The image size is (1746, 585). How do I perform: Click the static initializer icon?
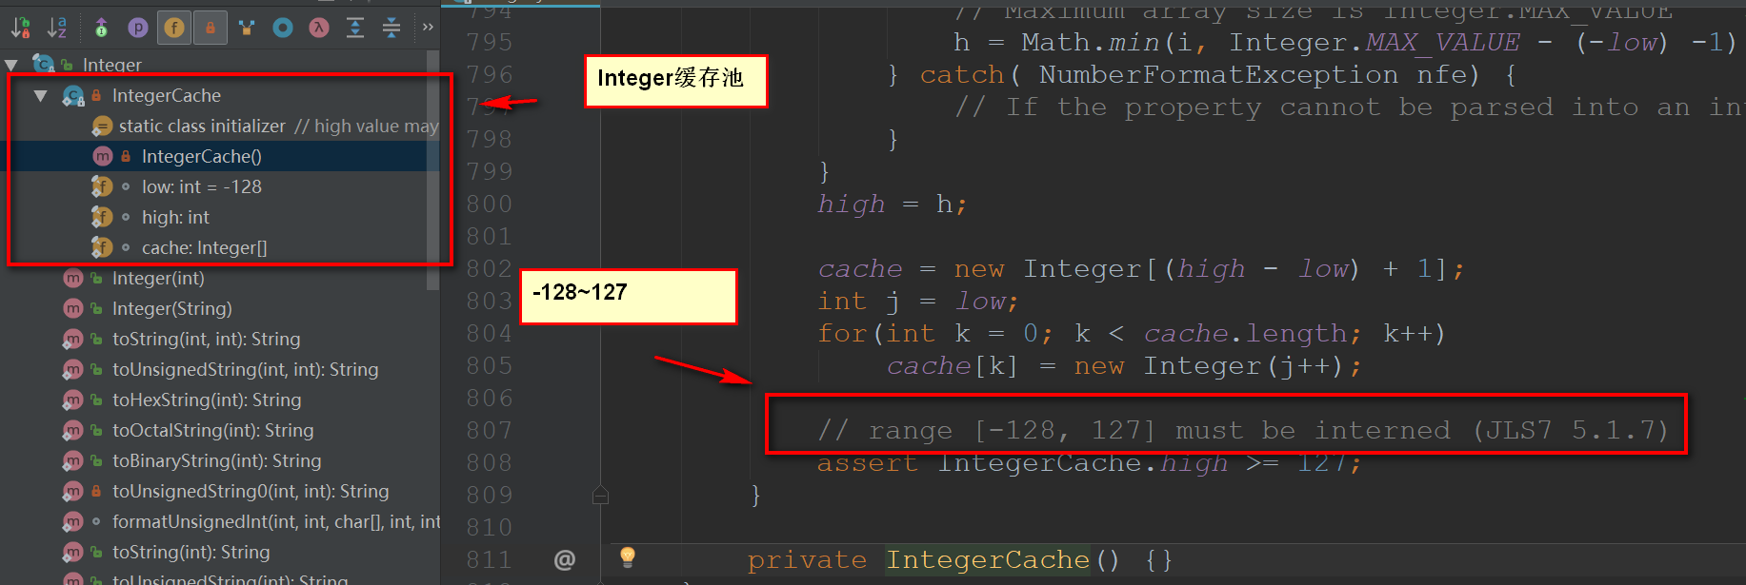(x=102, y=126)
